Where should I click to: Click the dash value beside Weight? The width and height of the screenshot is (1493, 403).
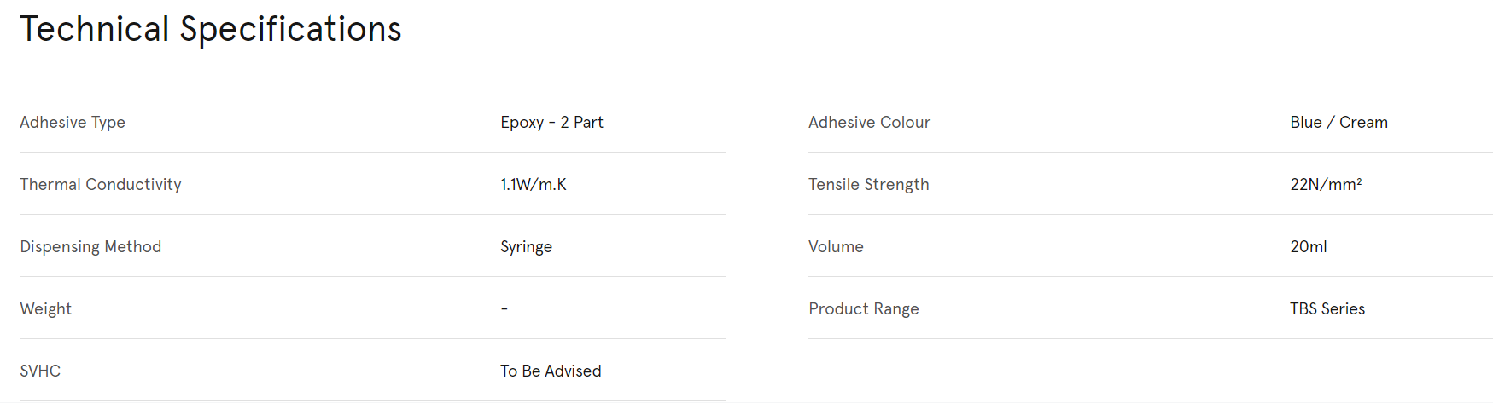[504, 308]
